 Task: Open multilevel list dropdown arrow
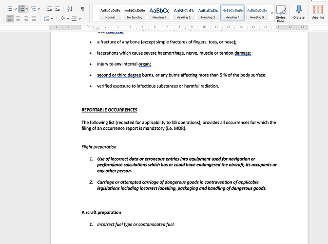coord(39,9)
